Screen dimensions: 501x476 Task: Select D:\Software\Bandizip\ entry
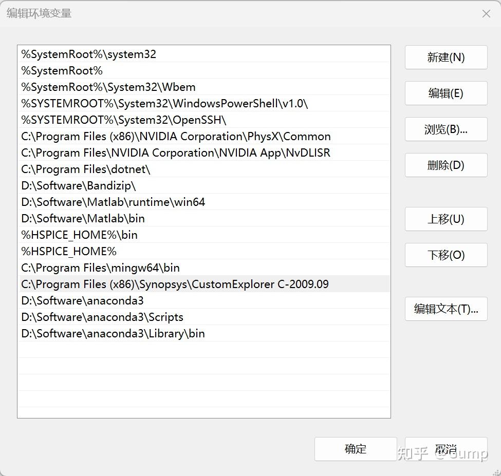(x=205, y=186)
